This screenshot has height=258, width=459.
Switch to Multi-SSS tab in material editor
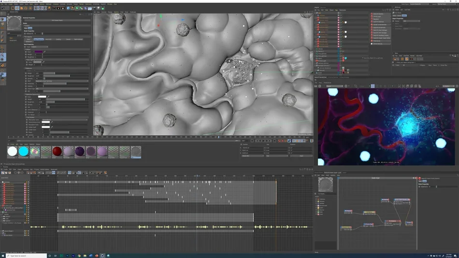48,39
